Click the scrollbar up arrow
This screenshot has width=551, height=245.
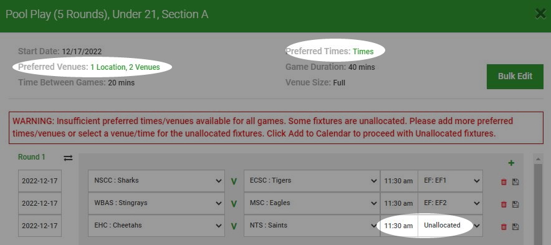(538, 160)
